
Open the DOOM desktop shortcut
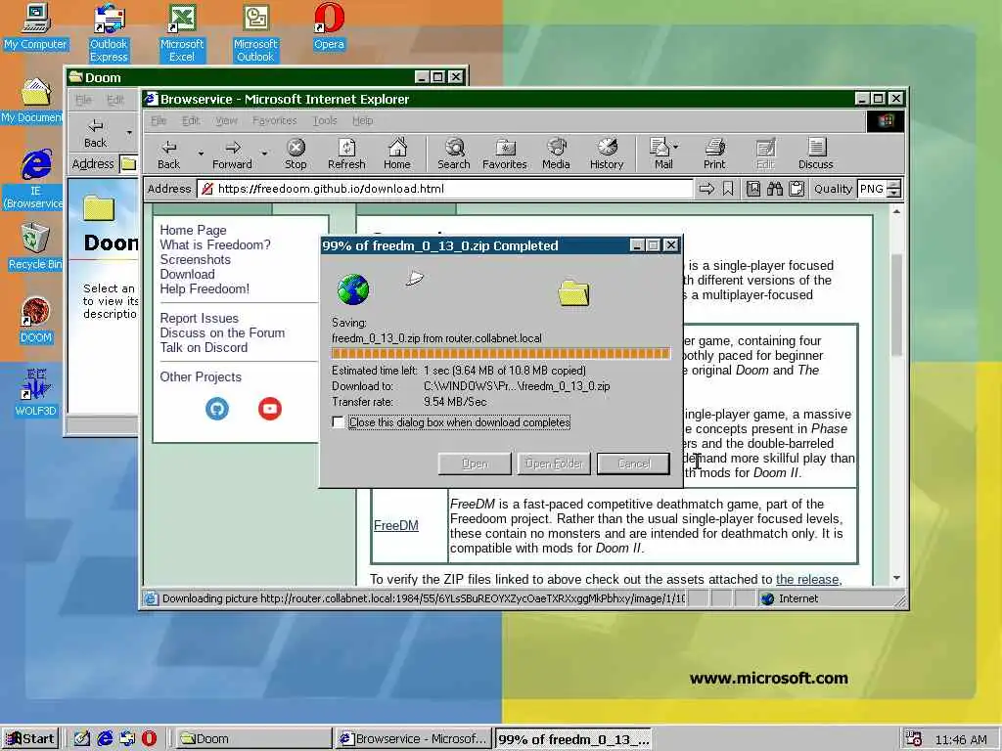[36, 320]
